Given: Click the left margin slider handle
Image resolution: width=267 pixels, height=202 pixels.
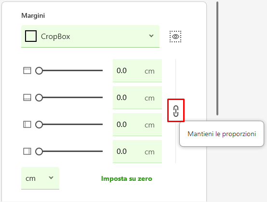Looking at the screenshot, I should (39, 125).
